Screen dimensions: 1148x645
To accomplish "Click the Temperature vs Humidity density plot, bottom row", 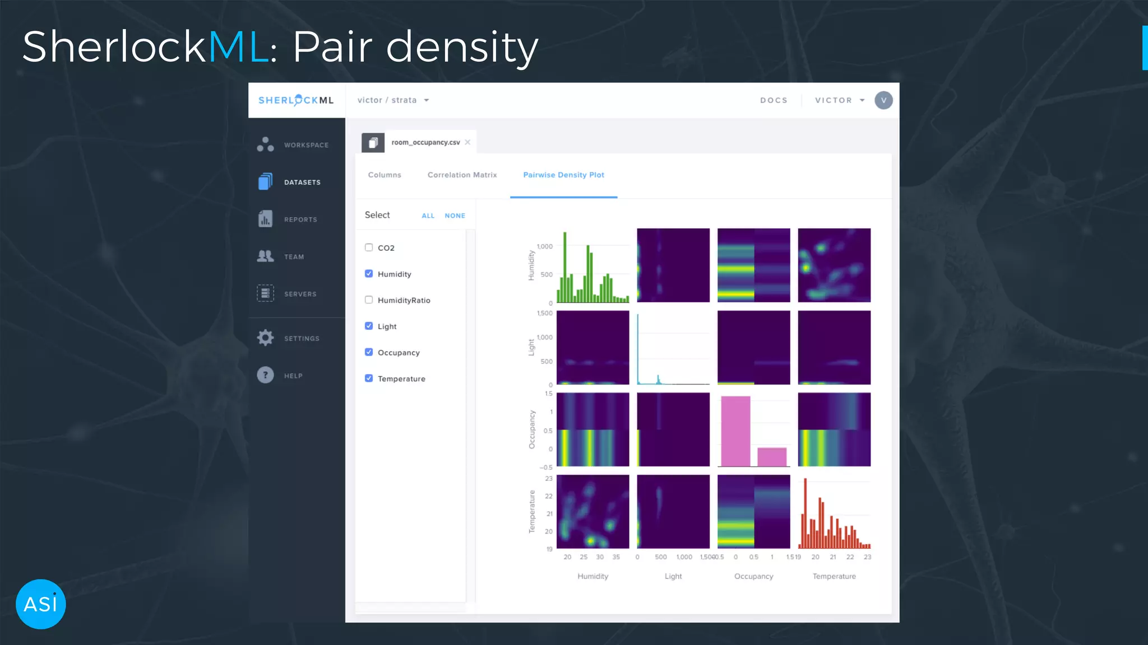I will tap(592, 512).
